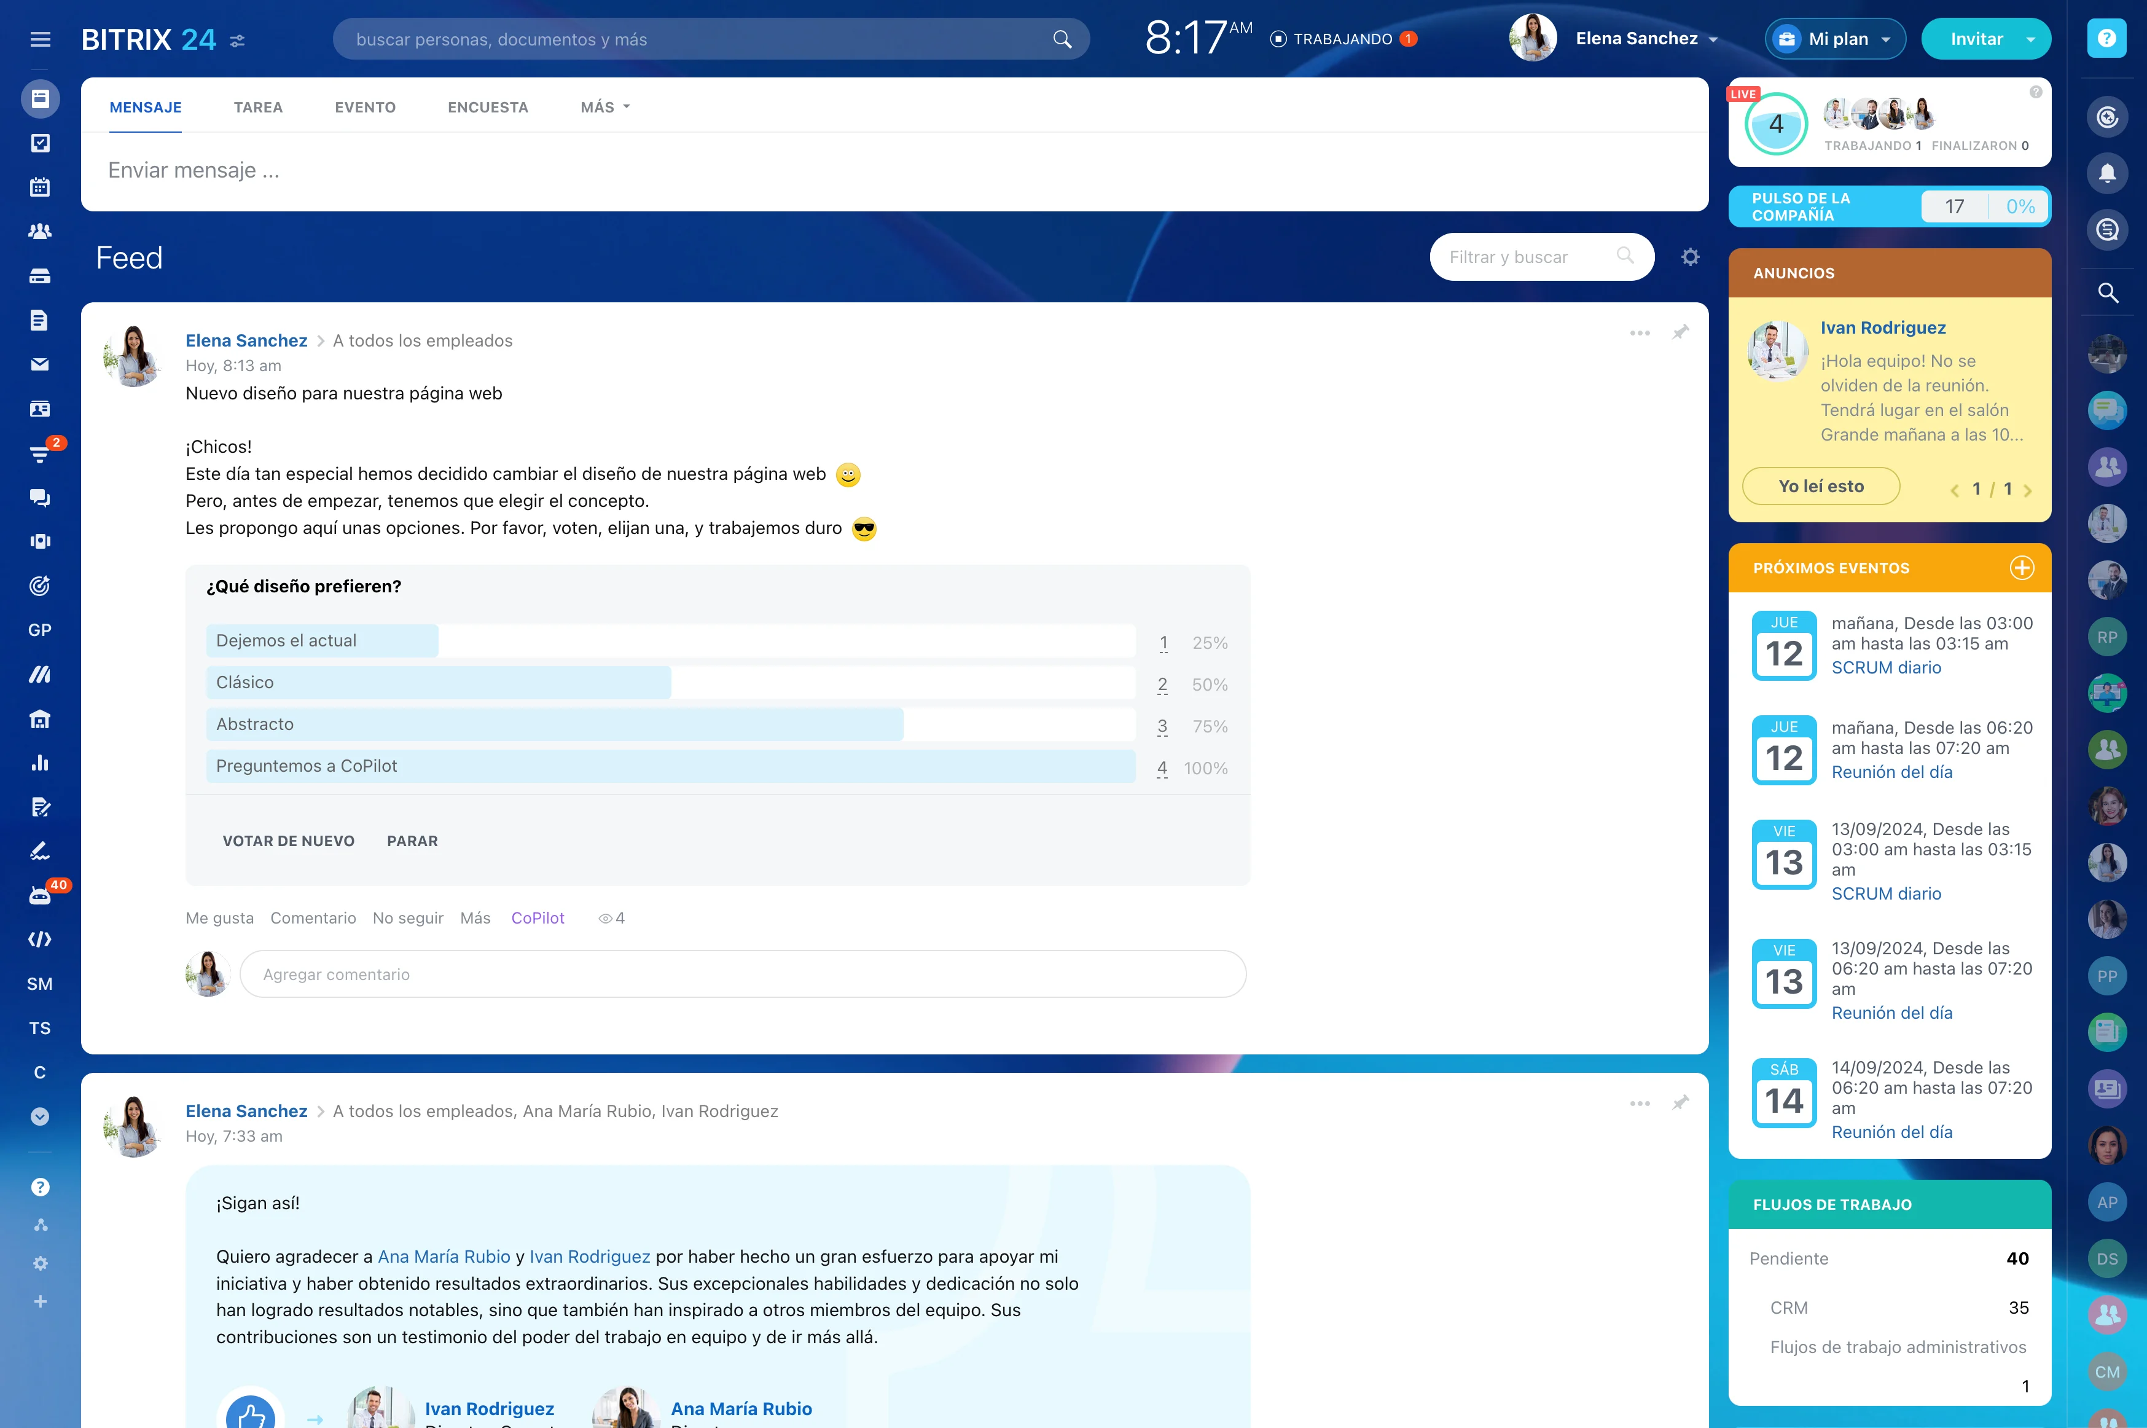Open the mail envelope icon in sidebar

click(x=39, y=364)
